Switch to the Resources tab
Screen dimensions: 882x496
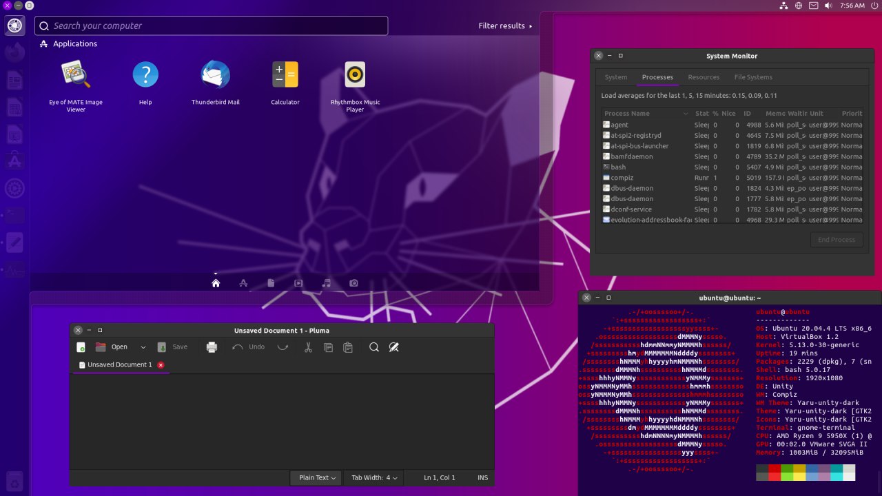click(704, 77)
